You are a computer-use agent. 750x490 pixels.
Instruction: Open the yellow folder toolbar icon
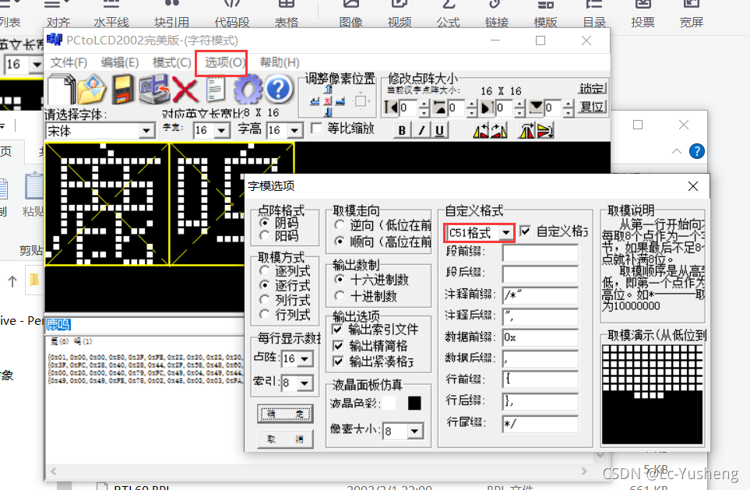pyautogui.click(x=91, y=90)
